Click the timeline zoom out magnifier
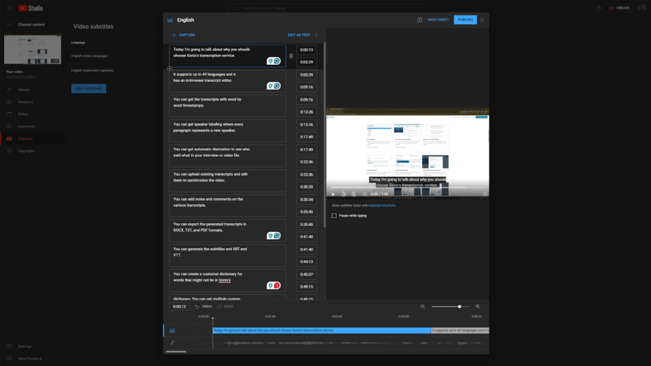The width and height of the screenshot is (651, 366). coord(423,306)
